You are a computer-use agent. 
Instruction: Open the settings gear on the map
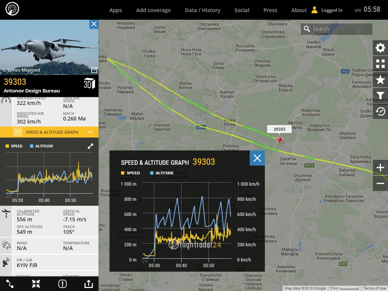coord(380,48)
